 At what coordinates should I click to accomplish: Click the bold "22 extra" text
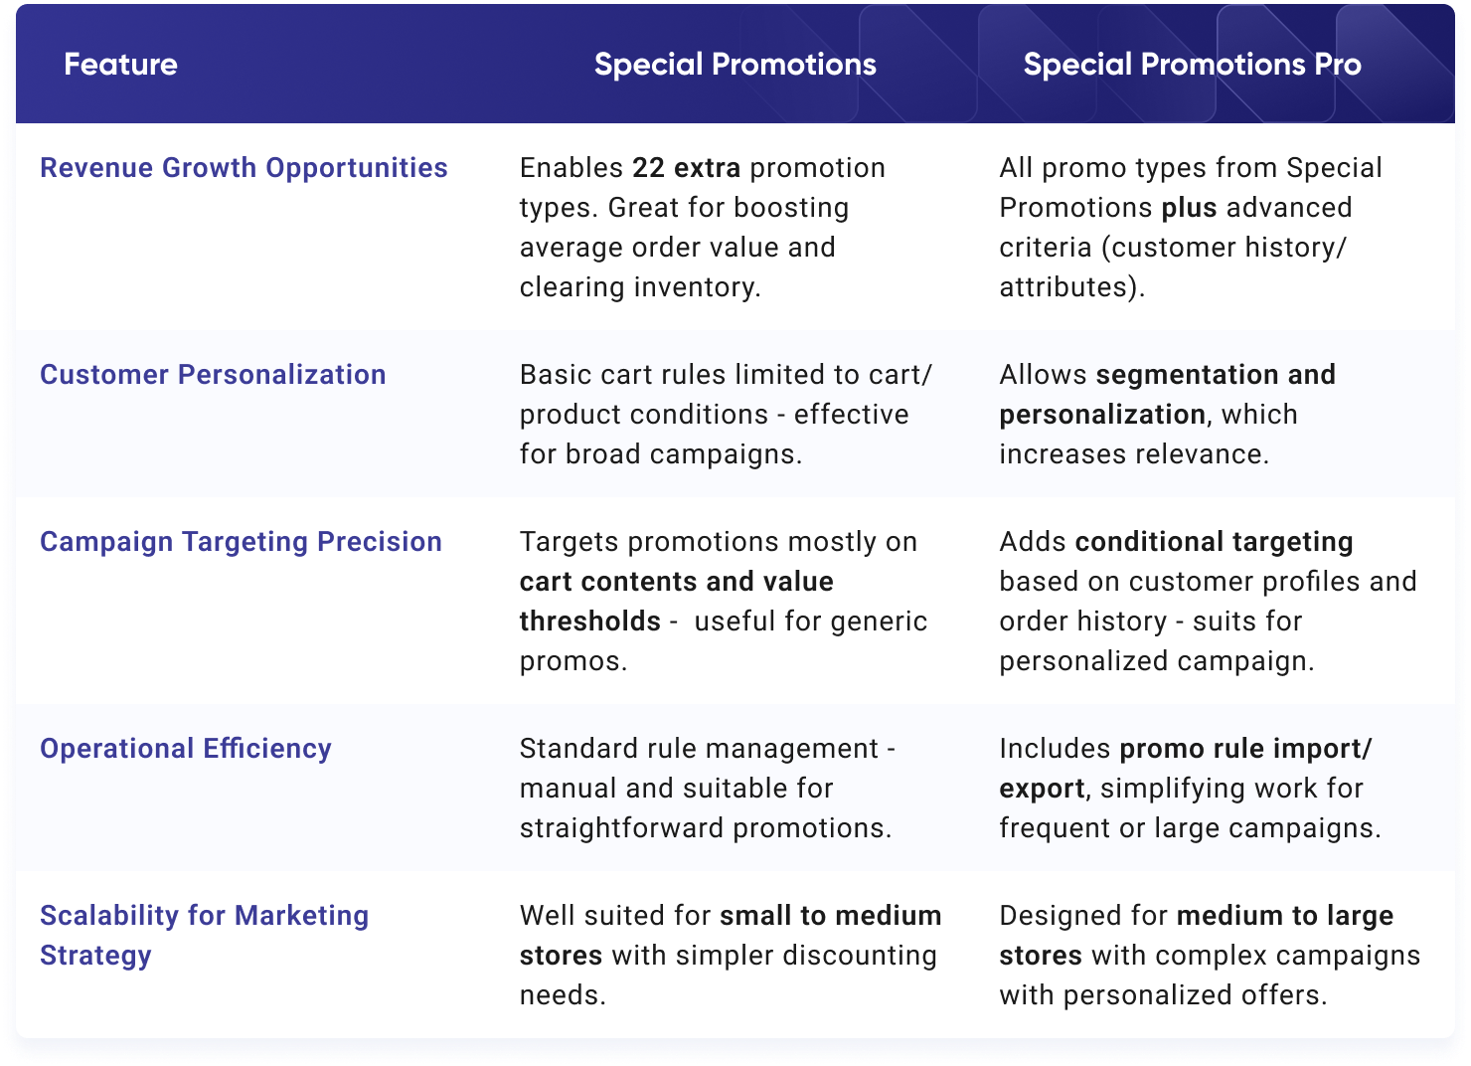point(686,168)
